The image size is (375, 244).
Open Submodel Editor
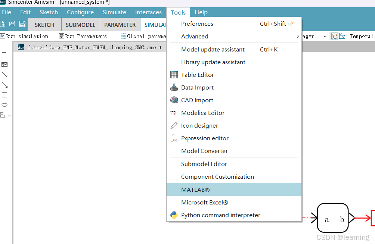(x=234, y=164)
